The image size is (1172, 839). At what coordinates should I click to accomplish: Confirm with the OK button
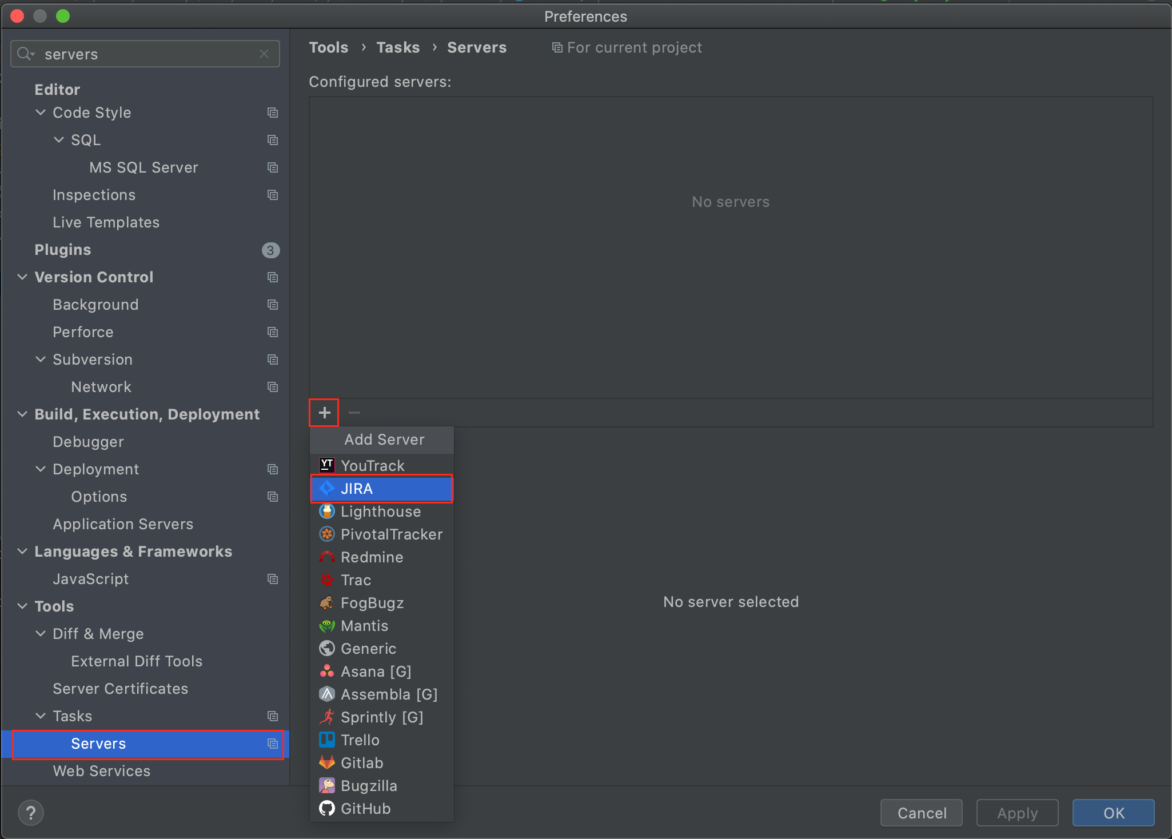tap(1113, 813)
